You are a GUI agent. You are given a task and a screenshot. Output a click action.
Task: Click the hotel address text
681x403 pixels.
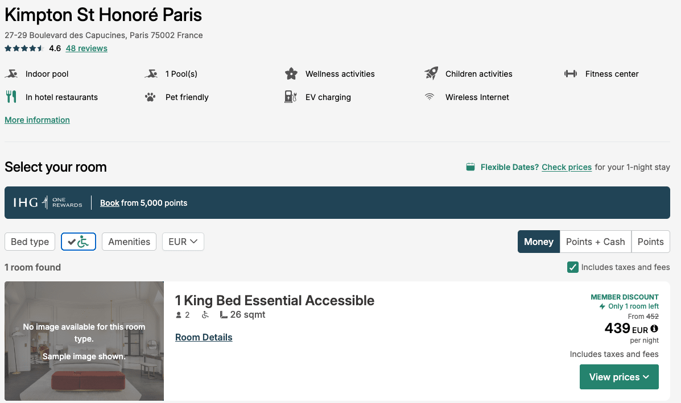pos(104,35)
